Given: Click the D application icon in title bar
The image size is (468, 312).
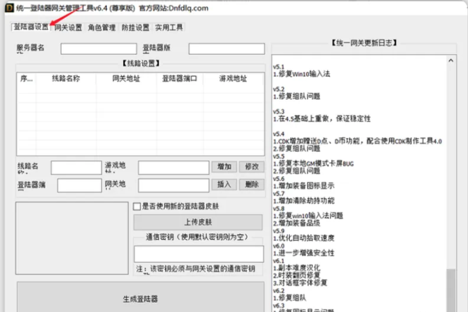Looking at the screenshot, I should click(9, 9).
